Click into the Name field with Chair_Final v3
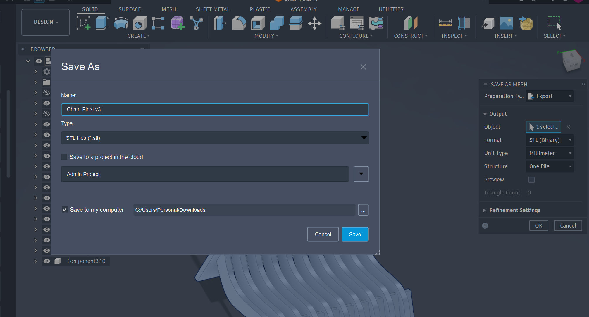Screen dimensions: 589x317 coord(215,109)
